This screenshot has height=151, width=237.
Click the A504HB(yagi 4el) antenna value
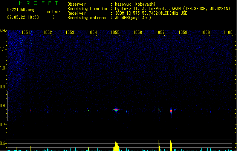click(x=133, y=18)
